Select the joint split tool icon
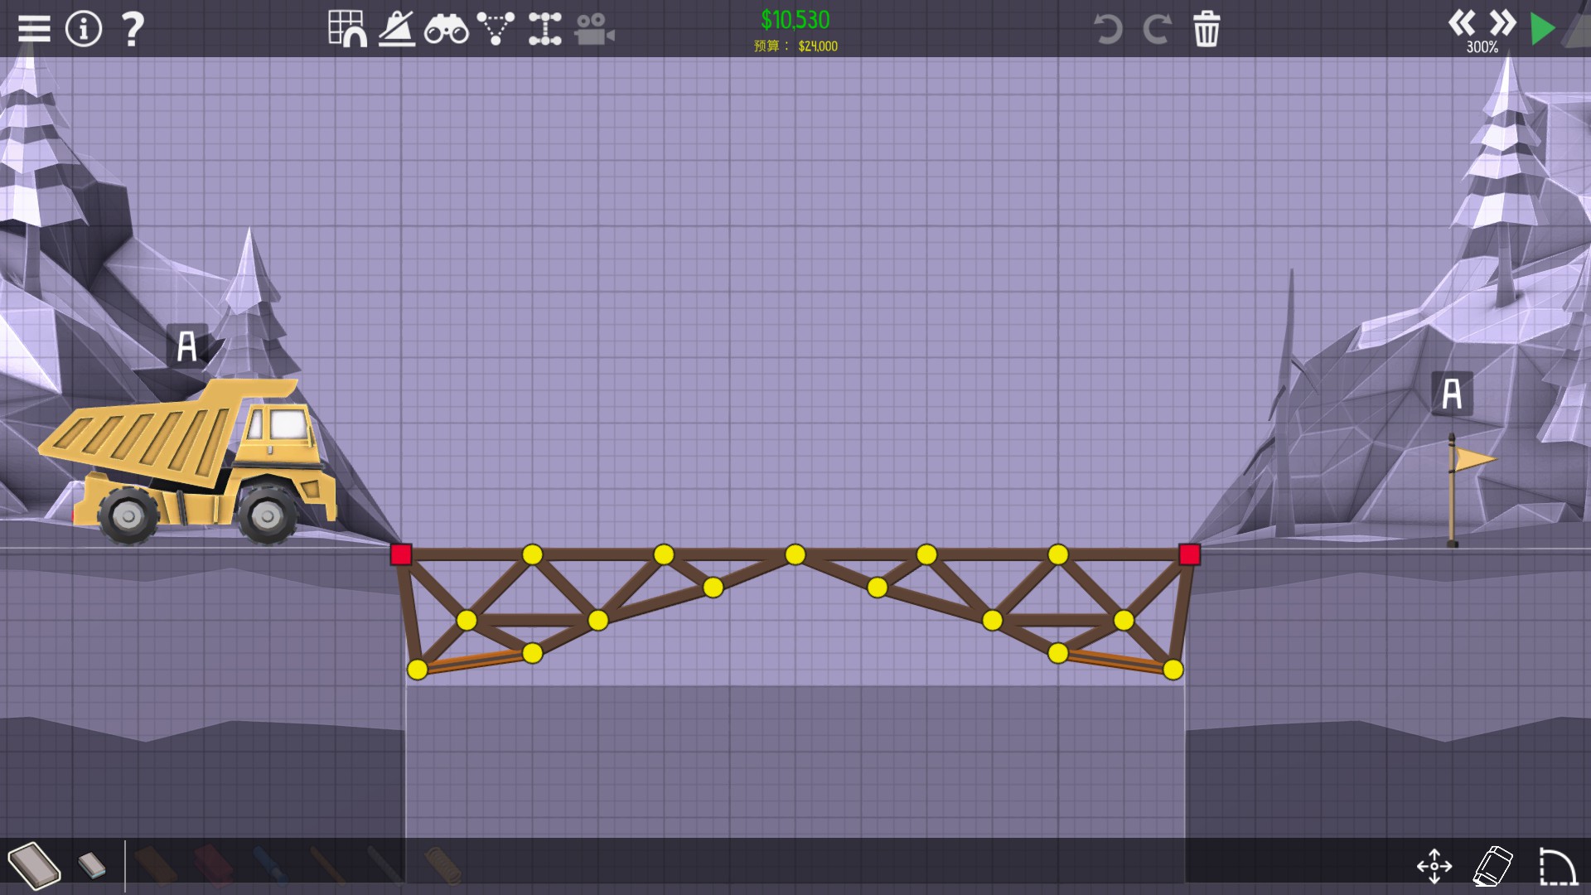 click(x=544, y=29)
